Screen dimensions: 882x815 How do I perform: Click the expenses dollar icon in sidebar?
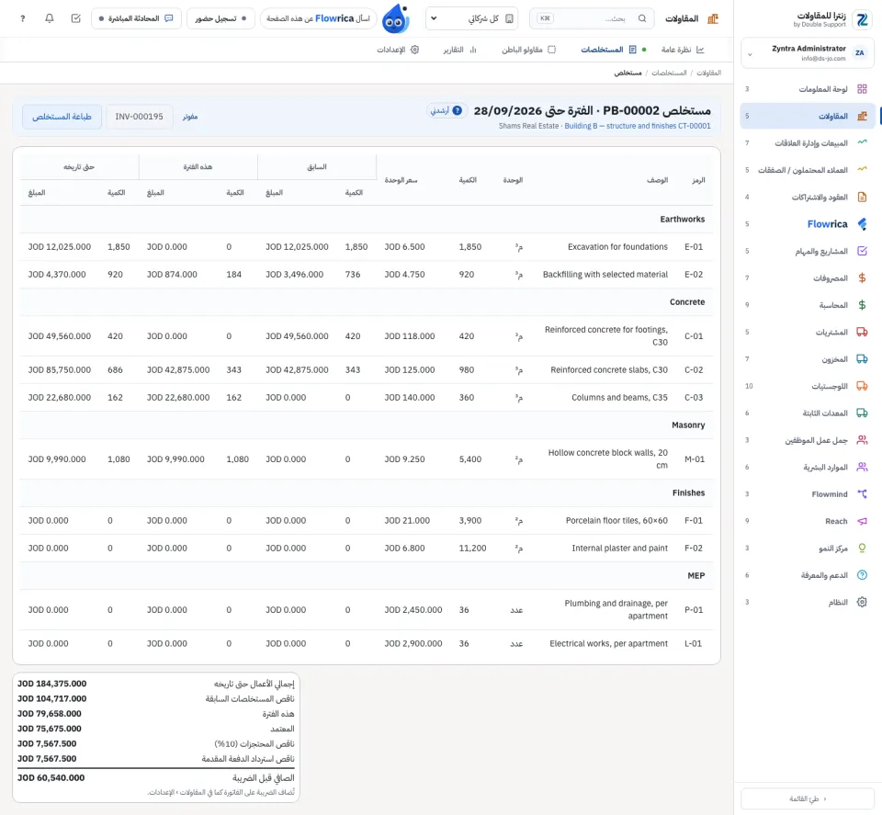(862, 277)
